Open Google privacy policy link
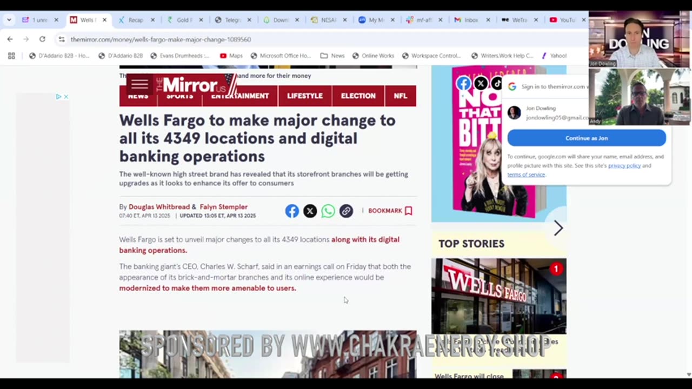This screenshot has height=389, width=692. [624, 166]
